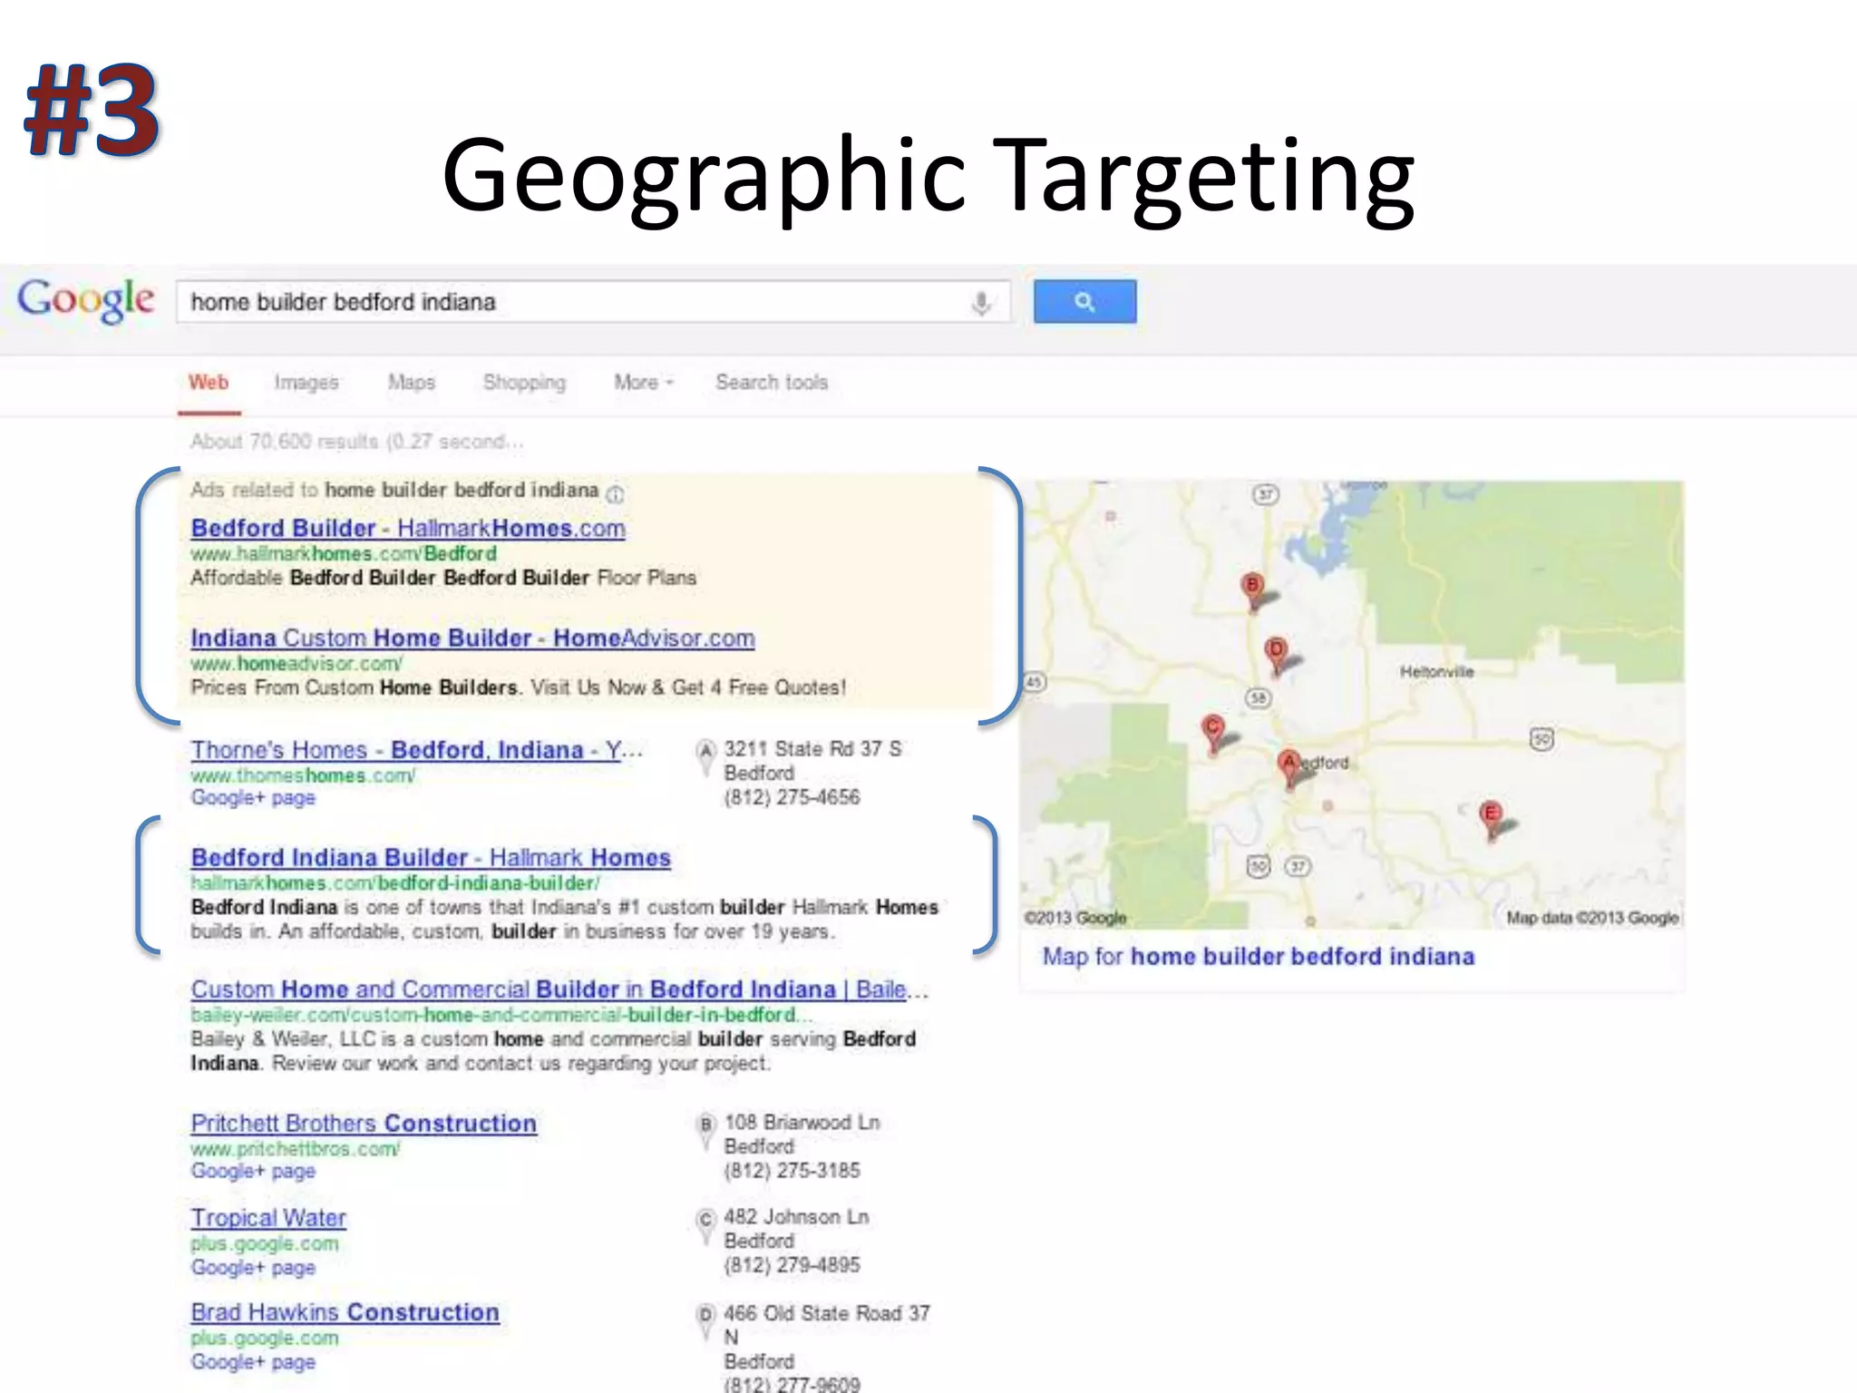Open Brad Hawkins Construction result
Screen dimensions: 1857x1393
[x=345, y=1312]
